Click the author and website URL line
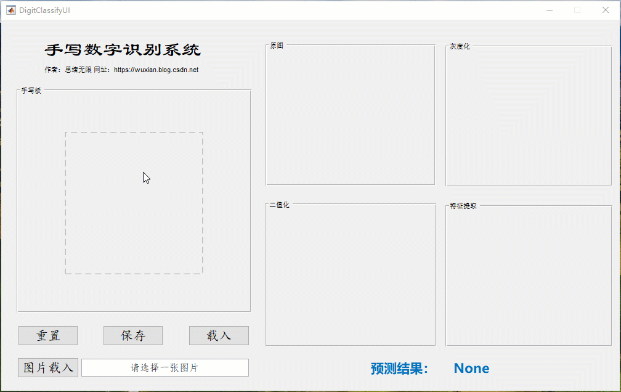621x392 pixels. click(x=121, y=70)
